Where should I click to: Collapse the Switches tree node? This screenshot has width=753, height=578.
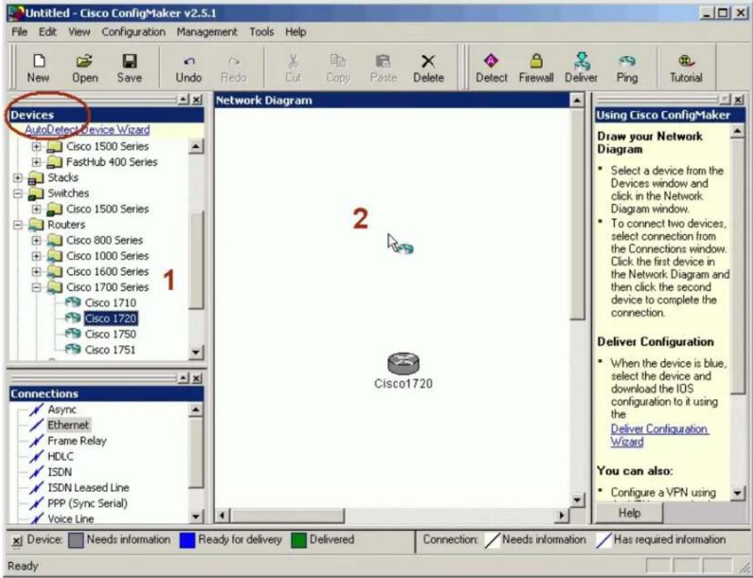tap(18, 194)
